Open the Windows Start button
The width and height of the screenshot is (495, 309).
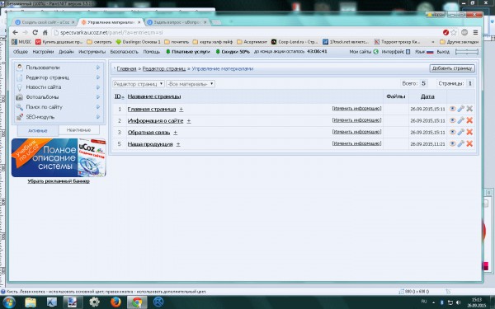8,302
